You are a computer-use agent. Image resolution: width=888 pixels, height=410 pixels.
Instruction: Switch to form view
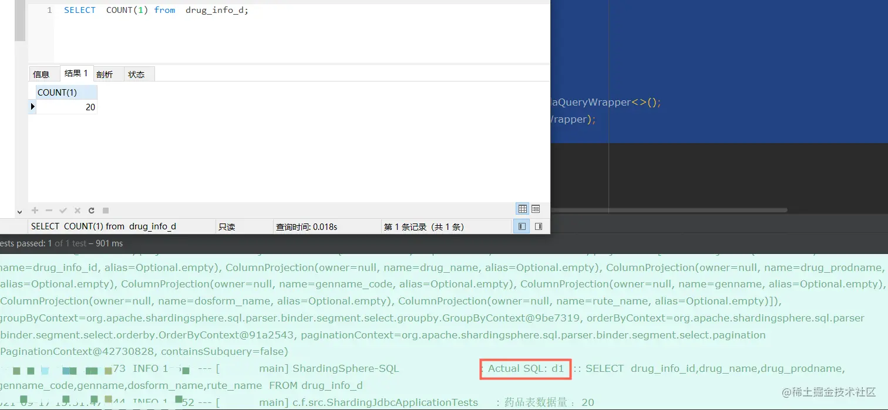tap(536, 209)
